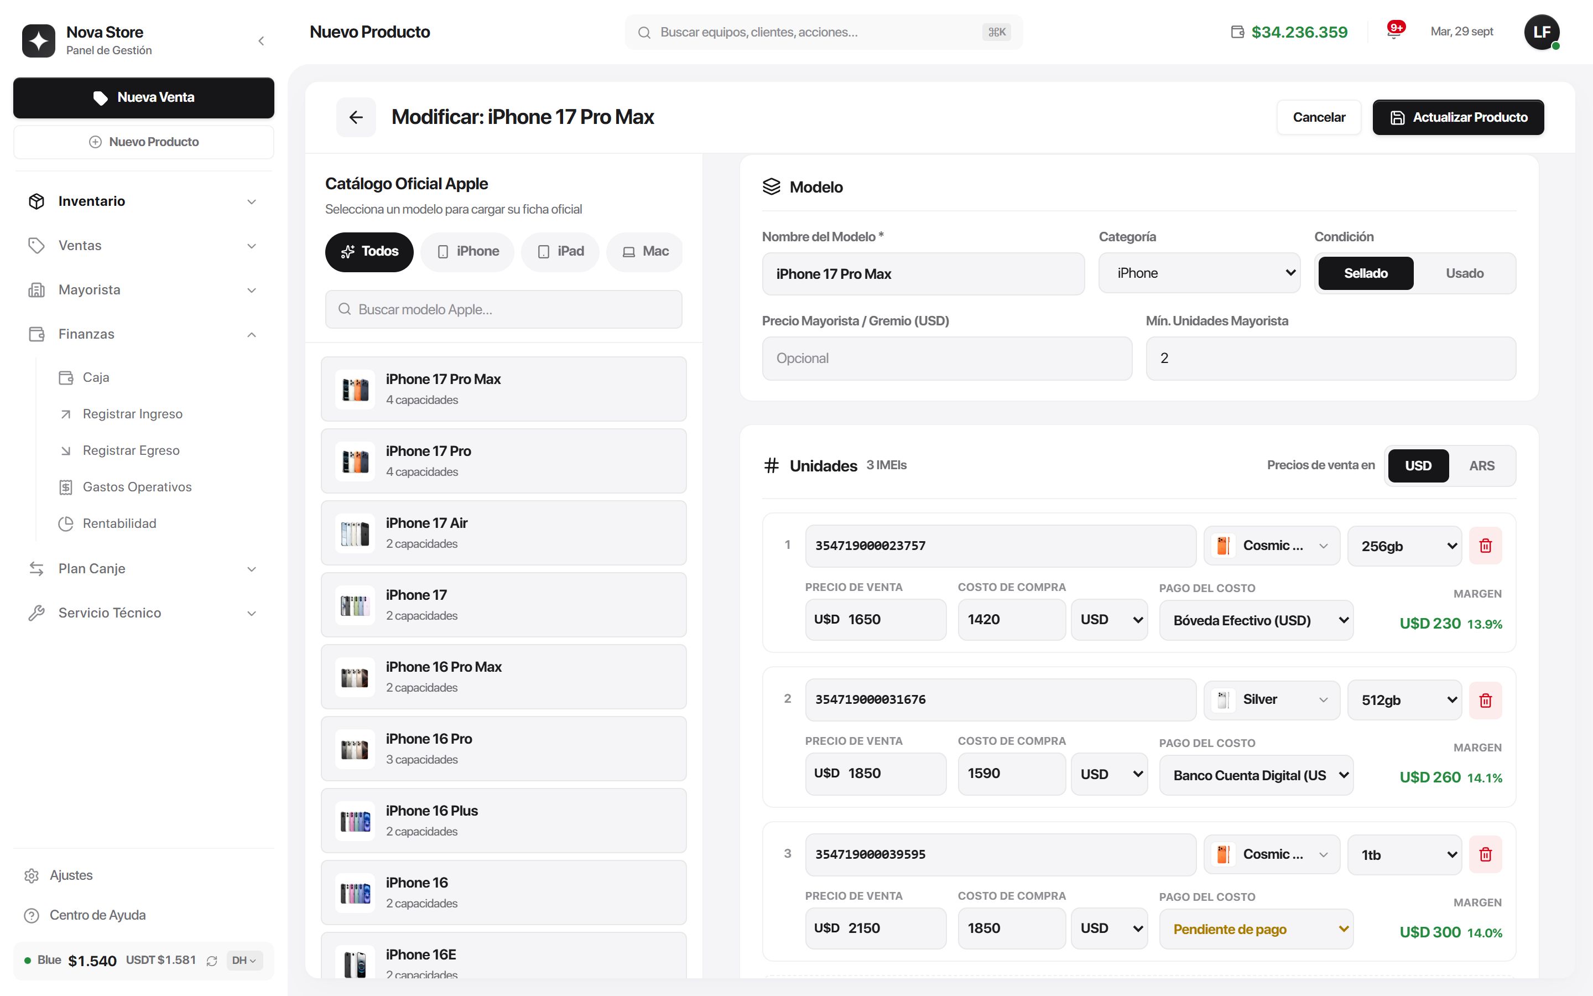Show sale prices in USD
Viewport: 1593px width, 996px height.
point(1418,466)
